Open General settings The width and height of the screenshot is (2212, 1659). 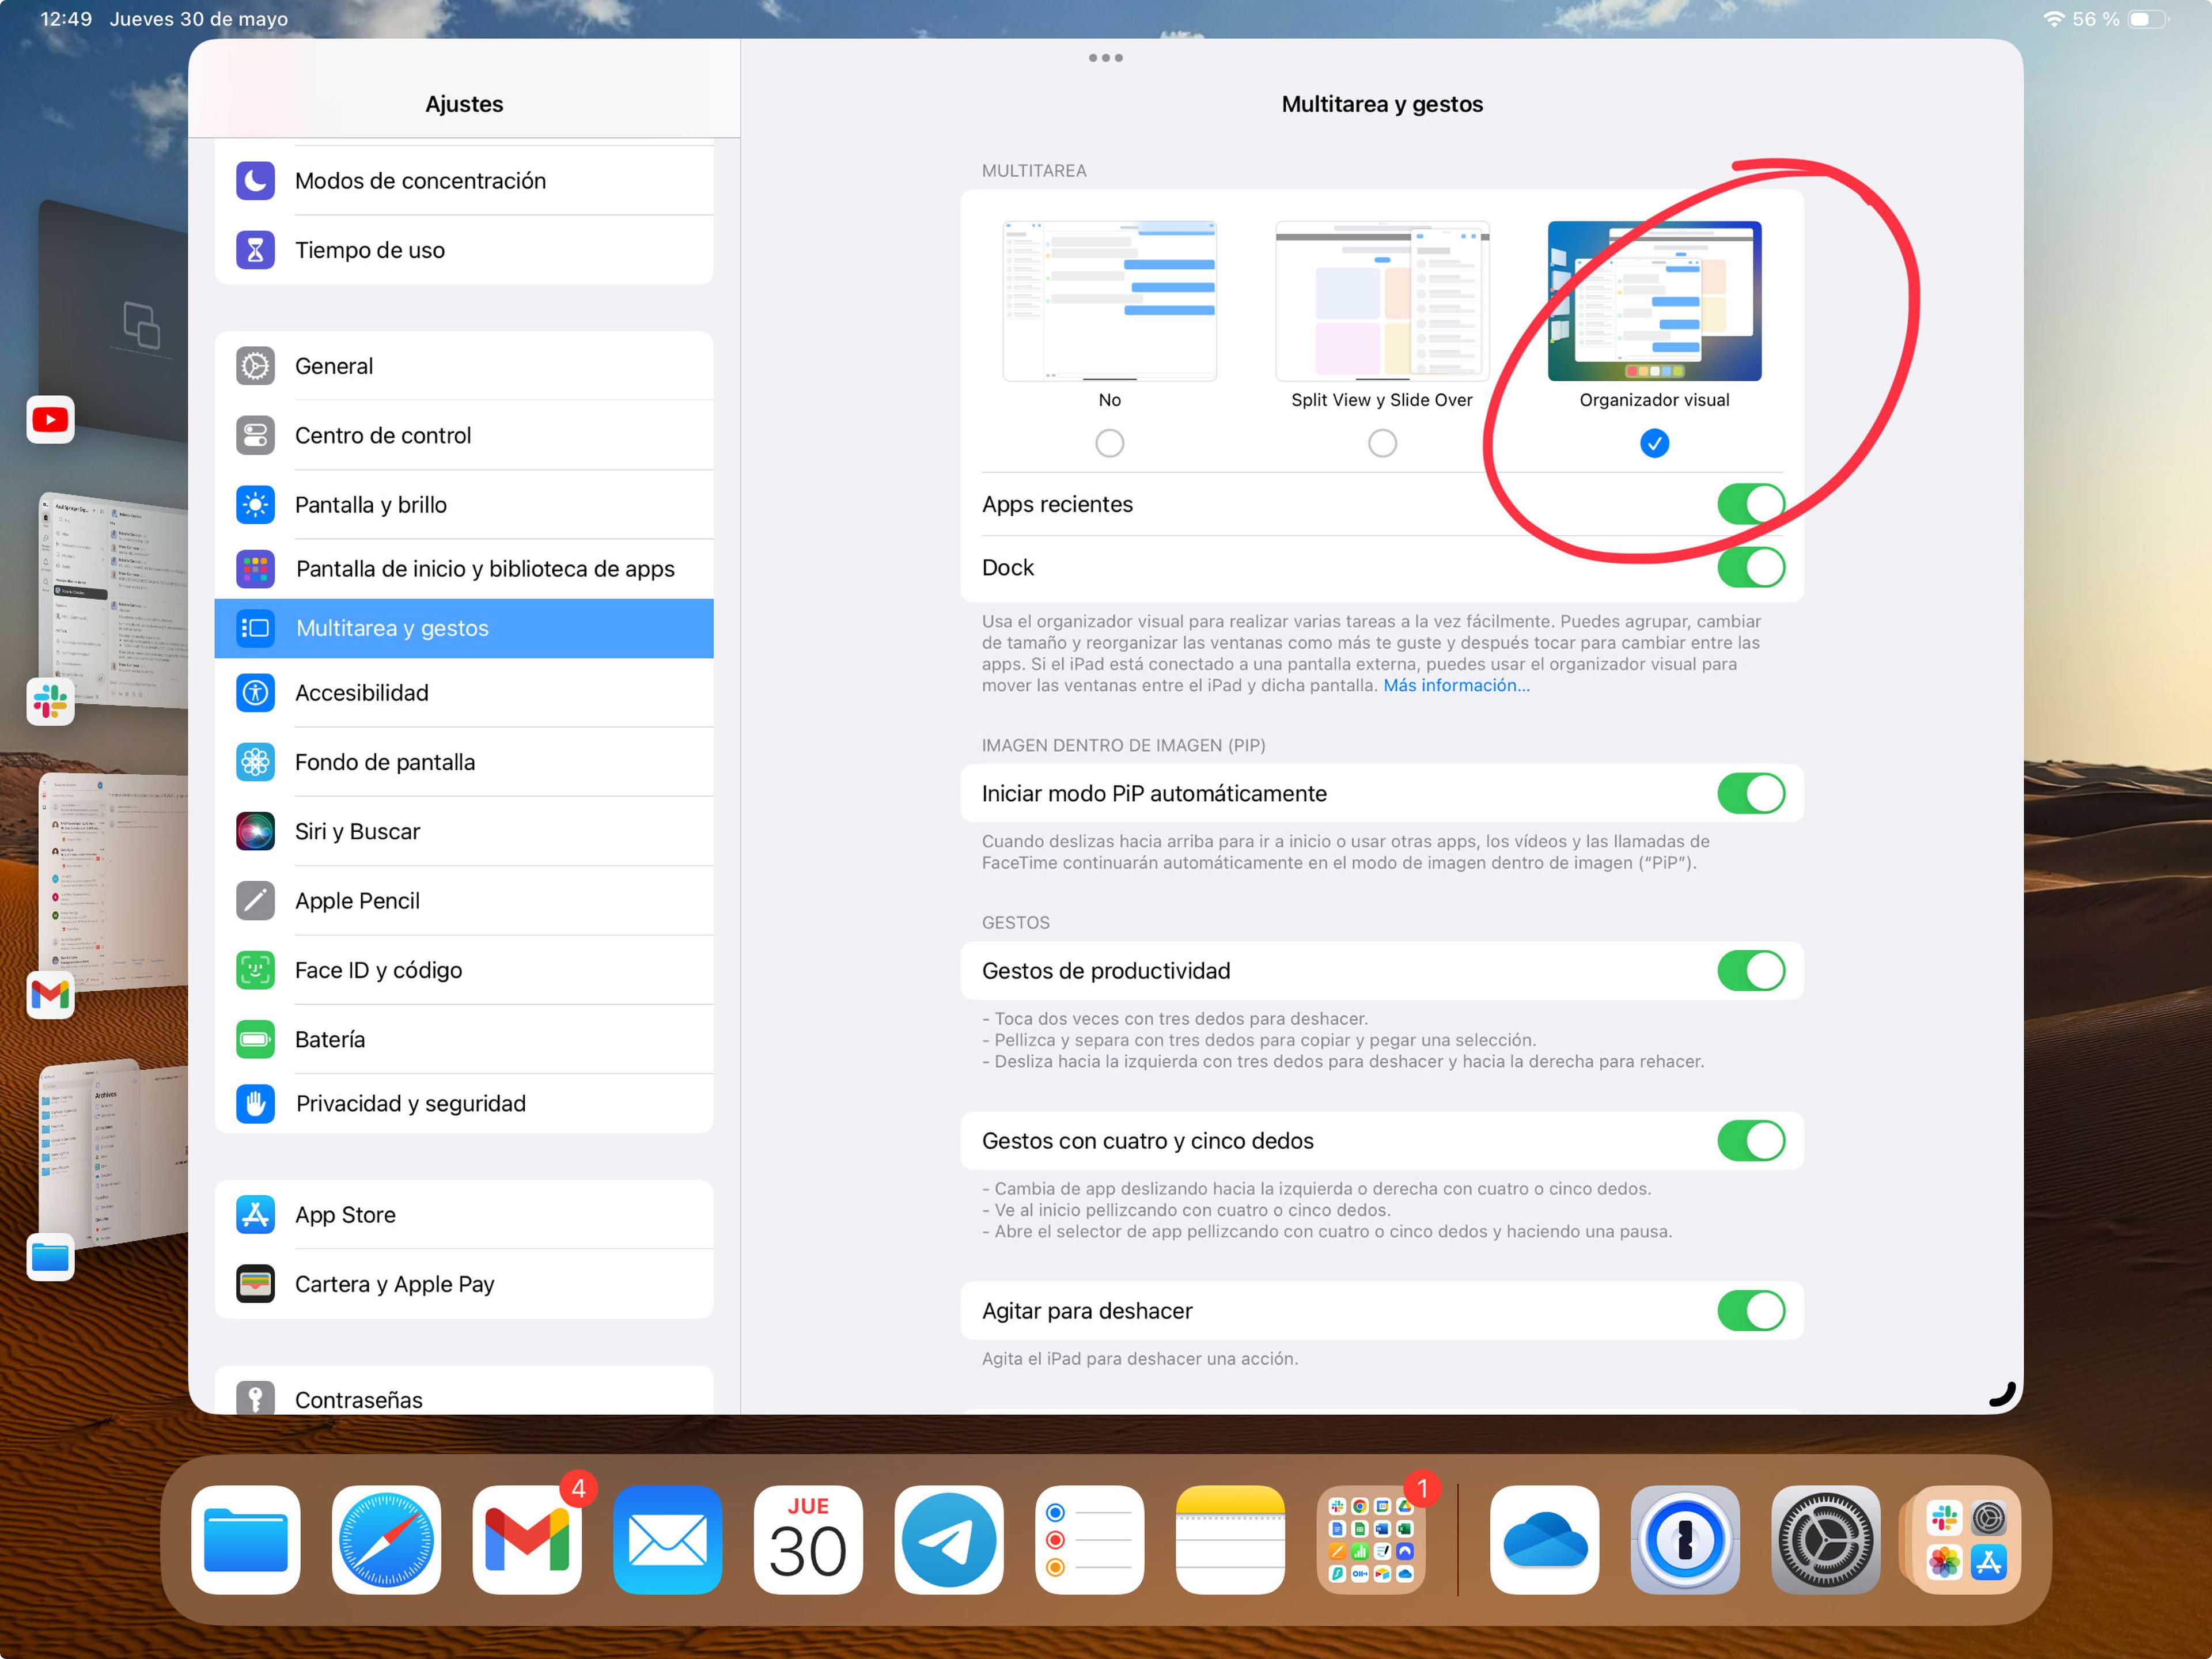point(464,366)
